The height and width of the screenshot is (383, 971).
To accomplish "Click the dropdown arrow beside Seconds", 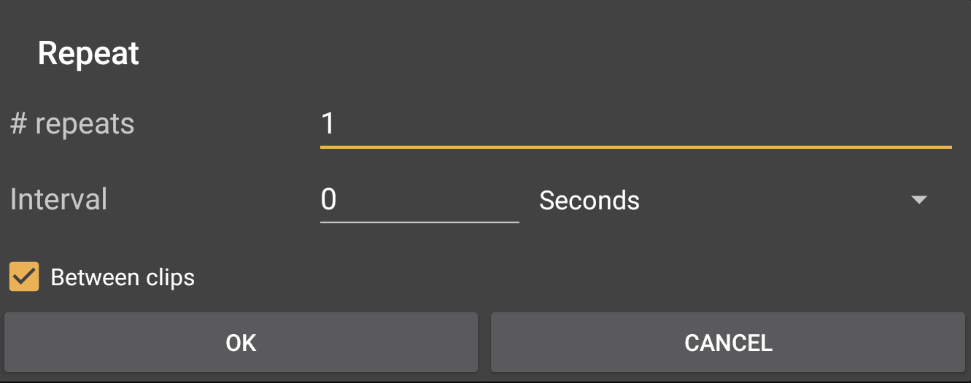I will pyautogui.click(x=918, y=200).
